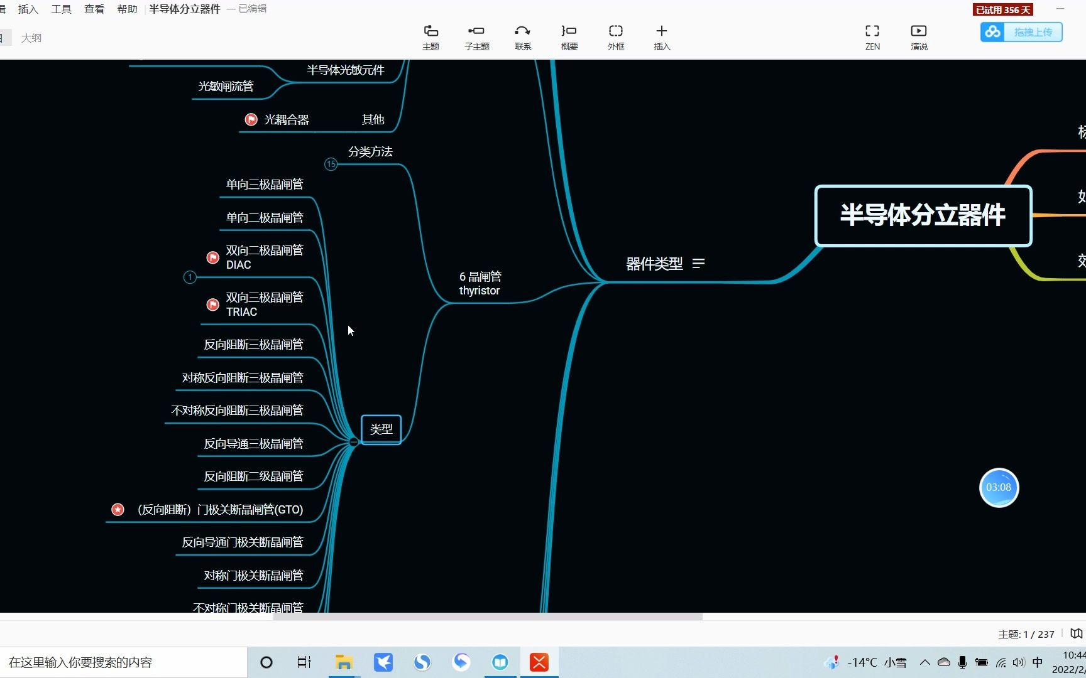
Task: Open the 帮助 menu
Action: pos(127,9)
